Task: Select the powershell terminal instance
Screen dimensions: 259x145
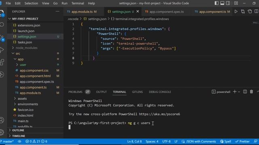Action: coord(221,92)
